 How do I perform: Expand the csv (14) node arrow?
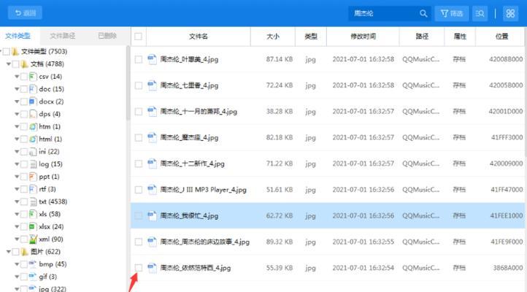17,77
